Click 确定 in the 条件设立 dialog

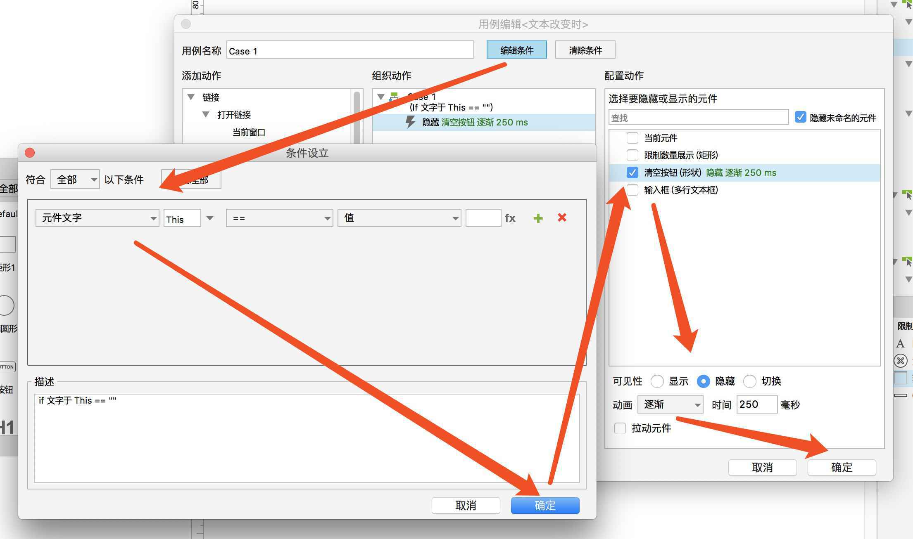[x=545, y=506]
